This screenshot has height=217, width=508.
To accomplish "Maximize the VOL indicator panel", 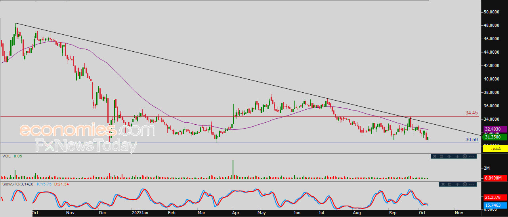I will (x=441, y=156).
